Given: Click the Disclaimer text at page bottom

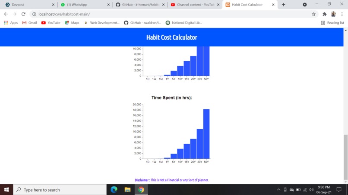Looking at the screenshot, I should click(x=171, y=180).
